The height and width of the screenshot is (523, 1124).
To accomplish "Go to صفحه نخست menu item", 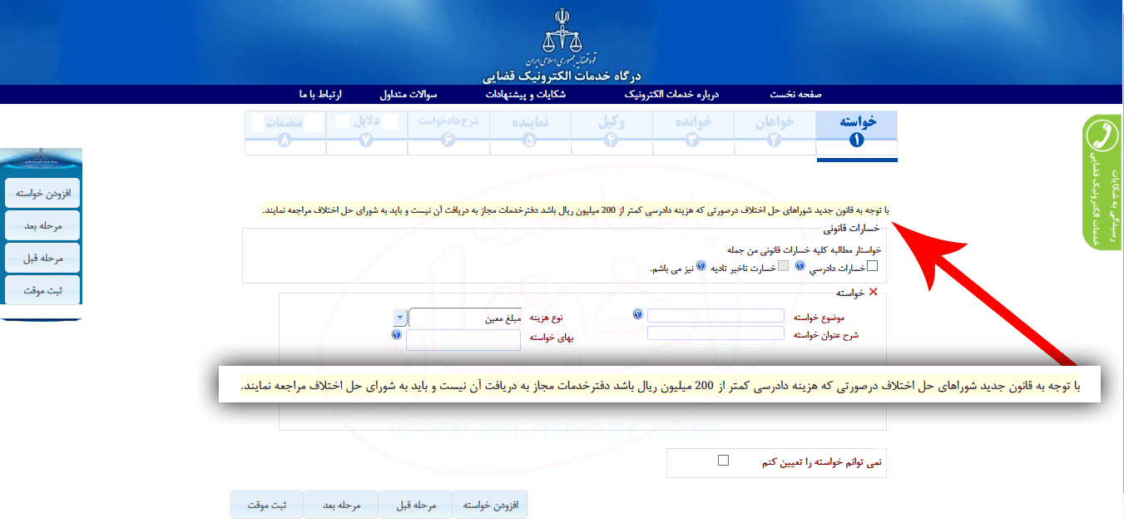I will point(795,94).
